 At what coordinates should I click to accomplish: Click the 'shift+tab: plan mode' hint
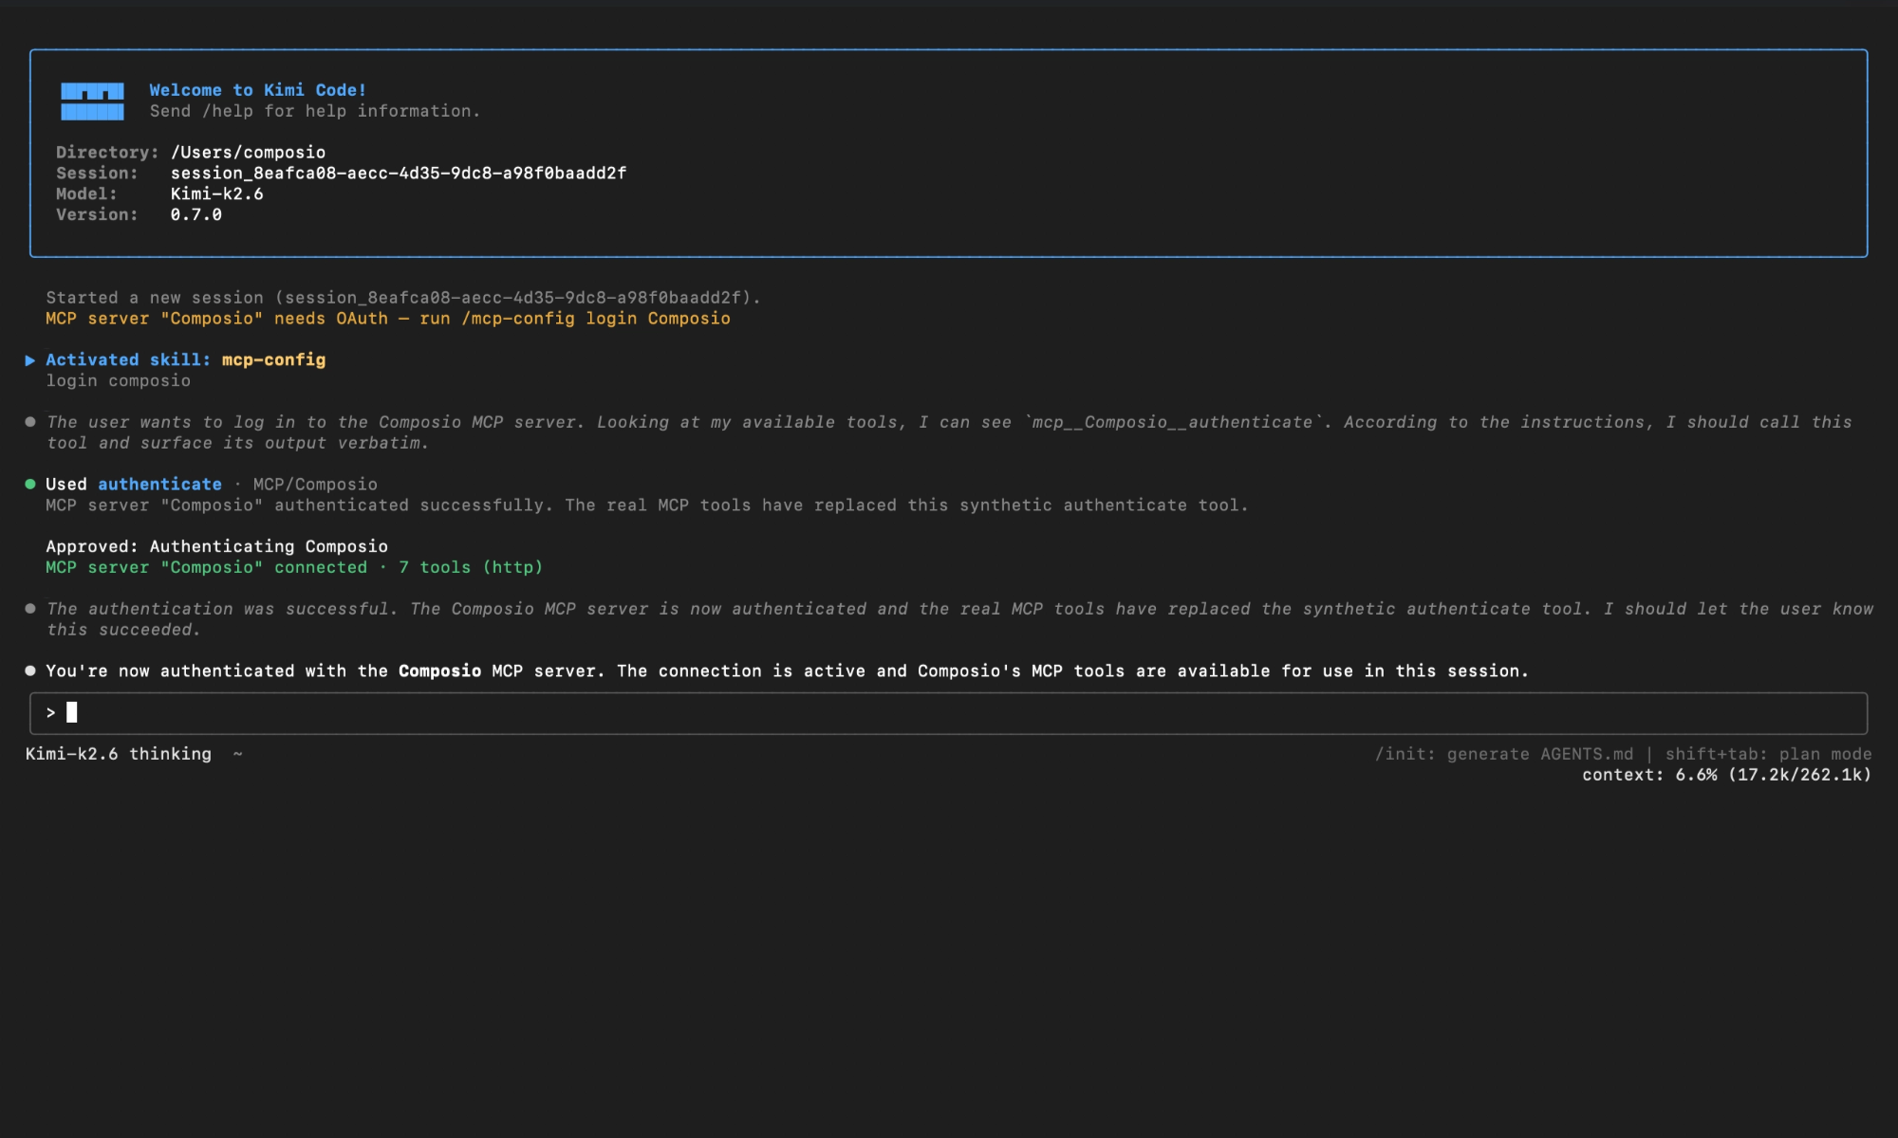click(1768, 754)
